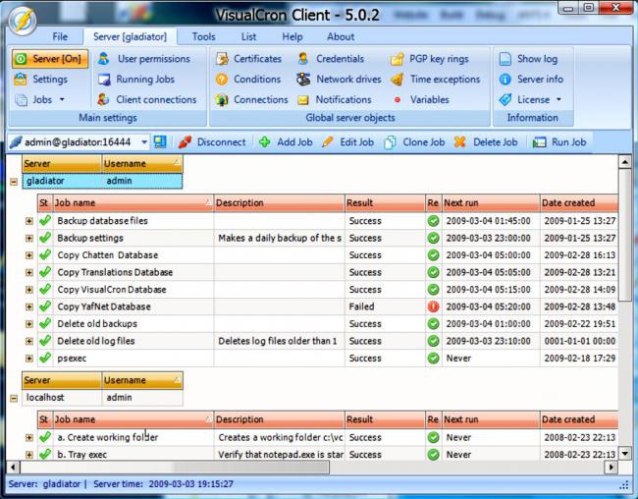This screenshot has height=499, width=638.
Task: Select the gladiator server row
Action: click(102, 181)
